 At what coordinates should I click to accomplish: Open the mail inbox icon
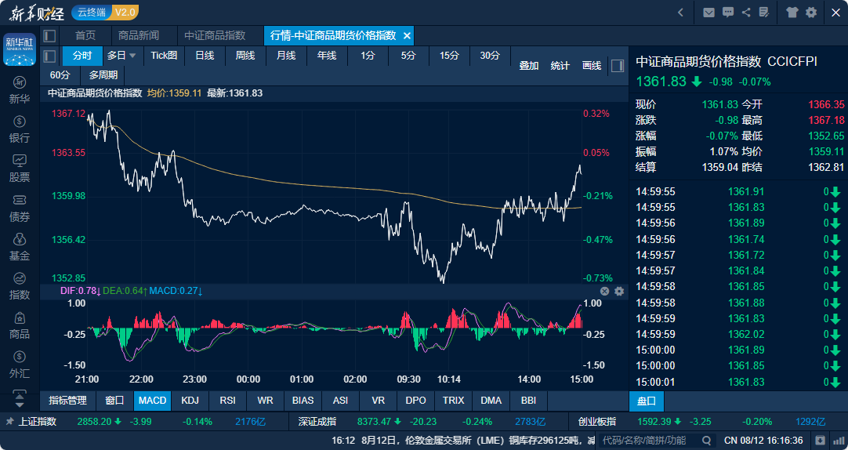tap(708, 13)
